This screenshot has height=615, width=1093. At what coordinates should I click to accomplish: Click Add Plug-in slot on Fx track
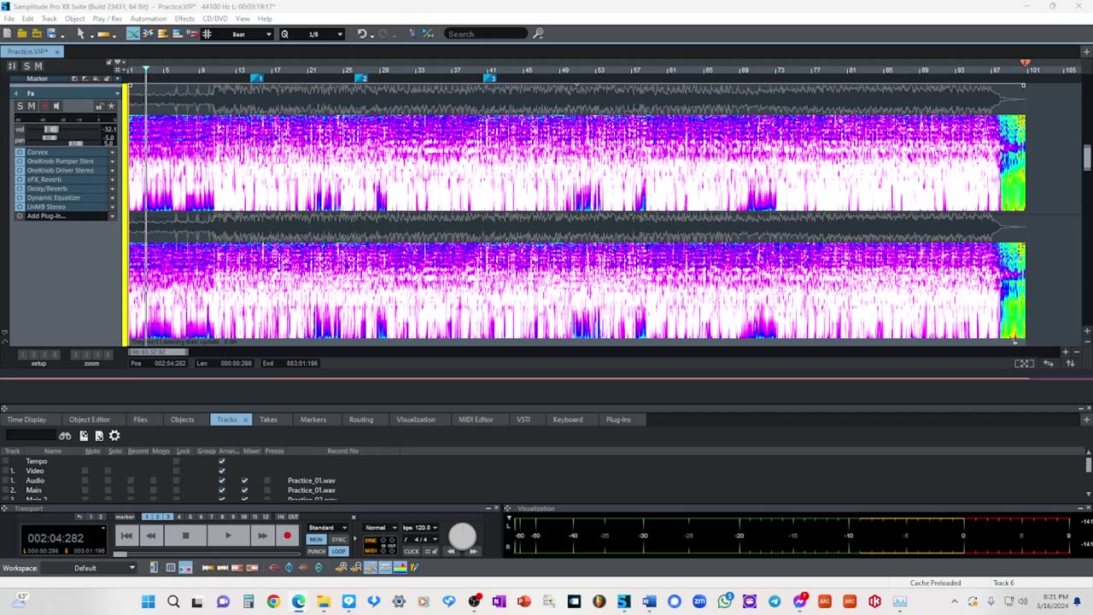[x=46, y=216]
